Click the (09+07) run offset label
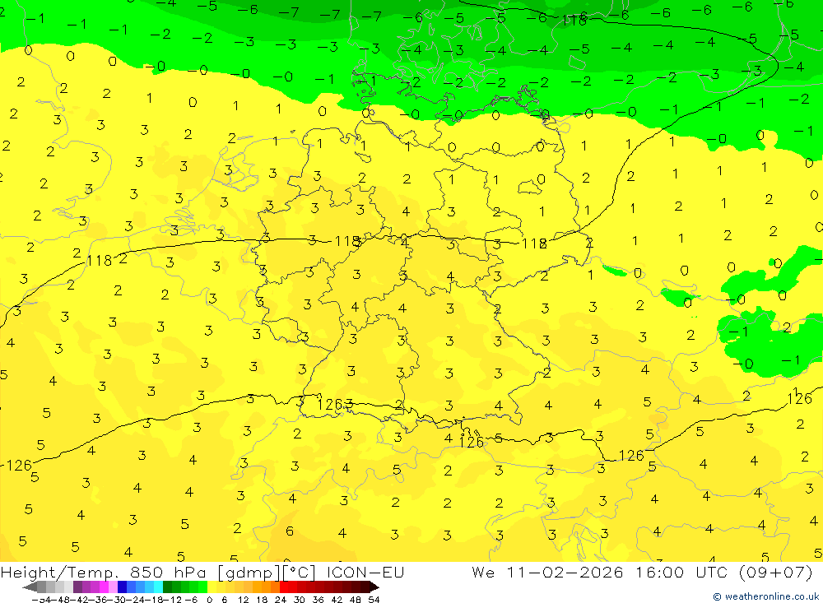823x603 pixels. click(x=775, y=572)
